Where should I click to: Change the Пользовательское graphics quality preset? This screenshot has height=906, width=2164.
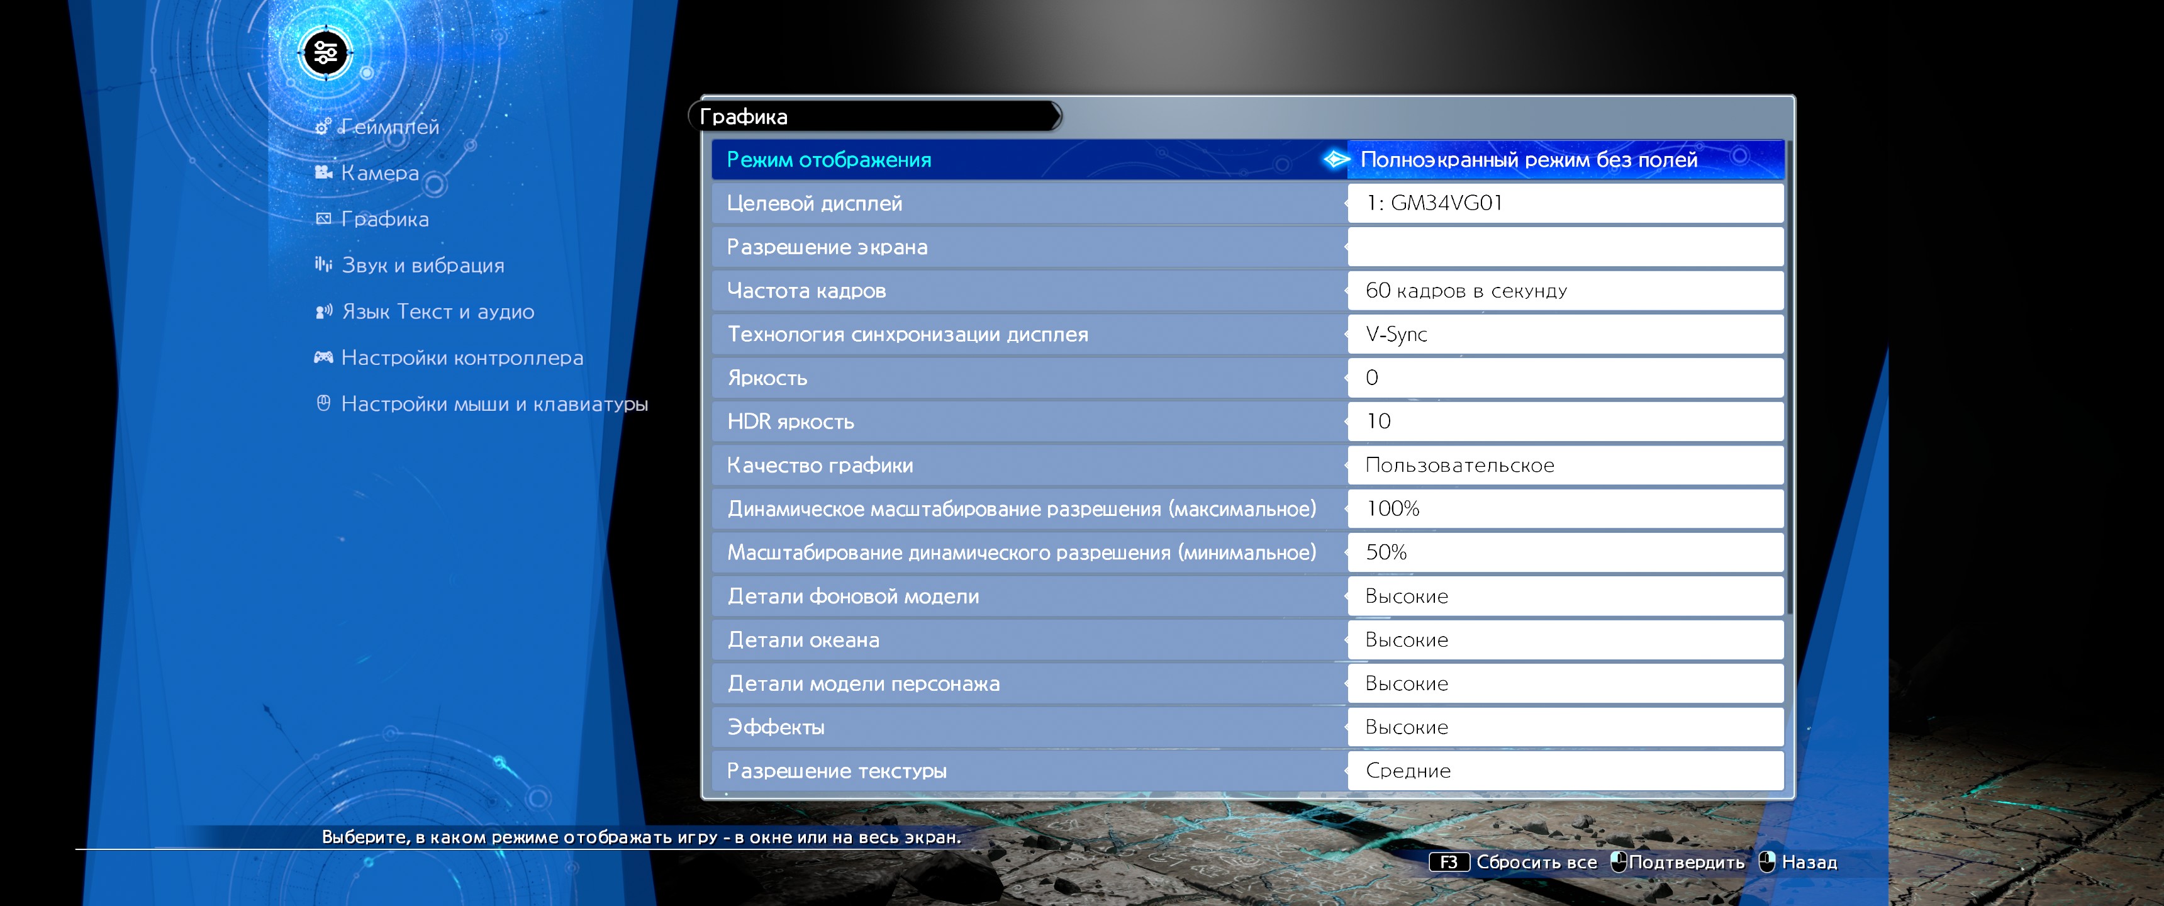pyautogui.click(x=1565, y=466)
